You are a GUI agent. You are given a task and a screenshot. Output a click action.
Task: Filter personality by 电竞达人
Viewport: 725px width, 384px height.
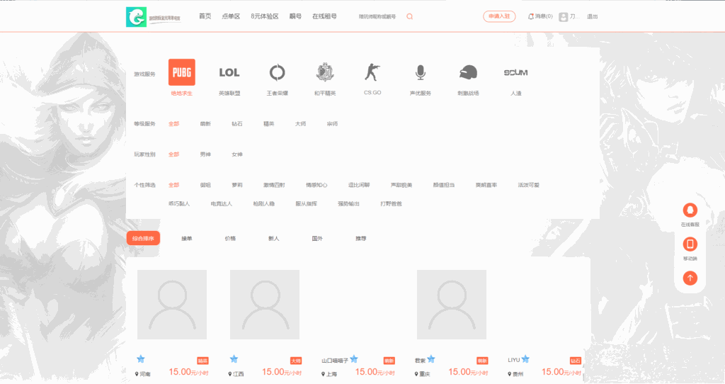(222, 203)
